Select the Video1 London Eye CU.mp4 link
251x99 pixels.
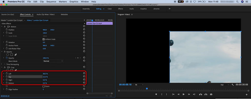click(37, 20)
